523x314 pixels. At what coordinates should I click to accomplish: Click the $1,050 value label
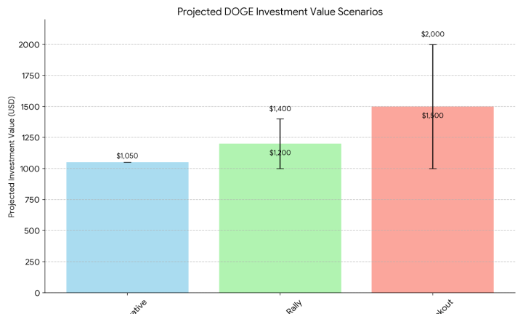[127, 156]
